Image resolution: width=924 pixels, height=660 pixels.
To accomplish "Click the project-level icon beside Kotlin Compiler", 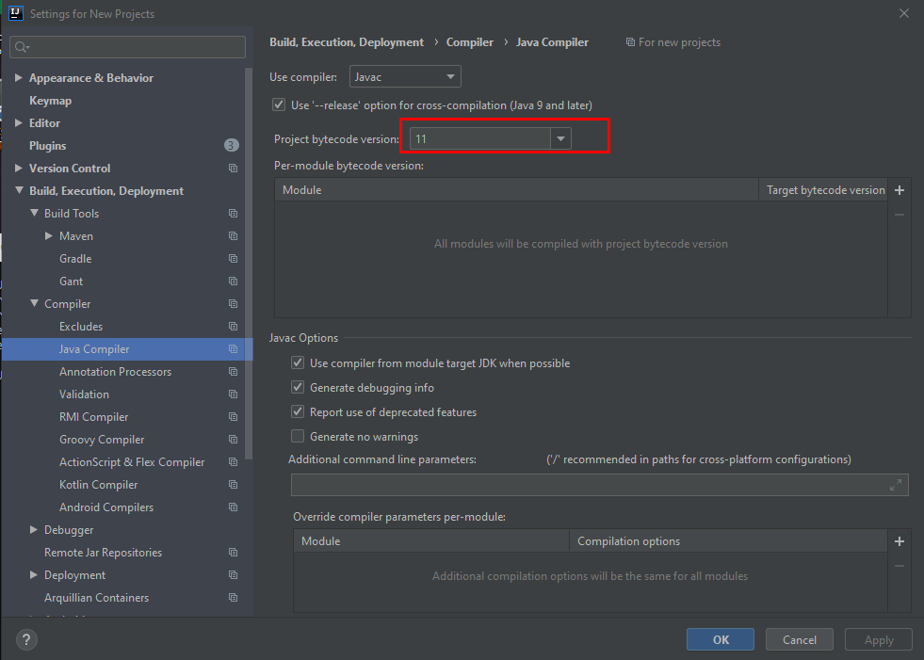I will pyautogui.click(x=233, y=484).
